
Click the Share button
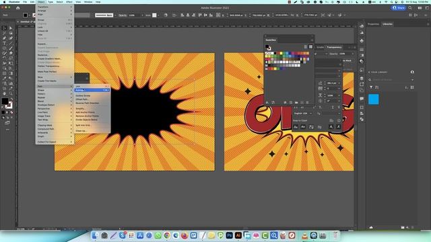tap(399, 8)
